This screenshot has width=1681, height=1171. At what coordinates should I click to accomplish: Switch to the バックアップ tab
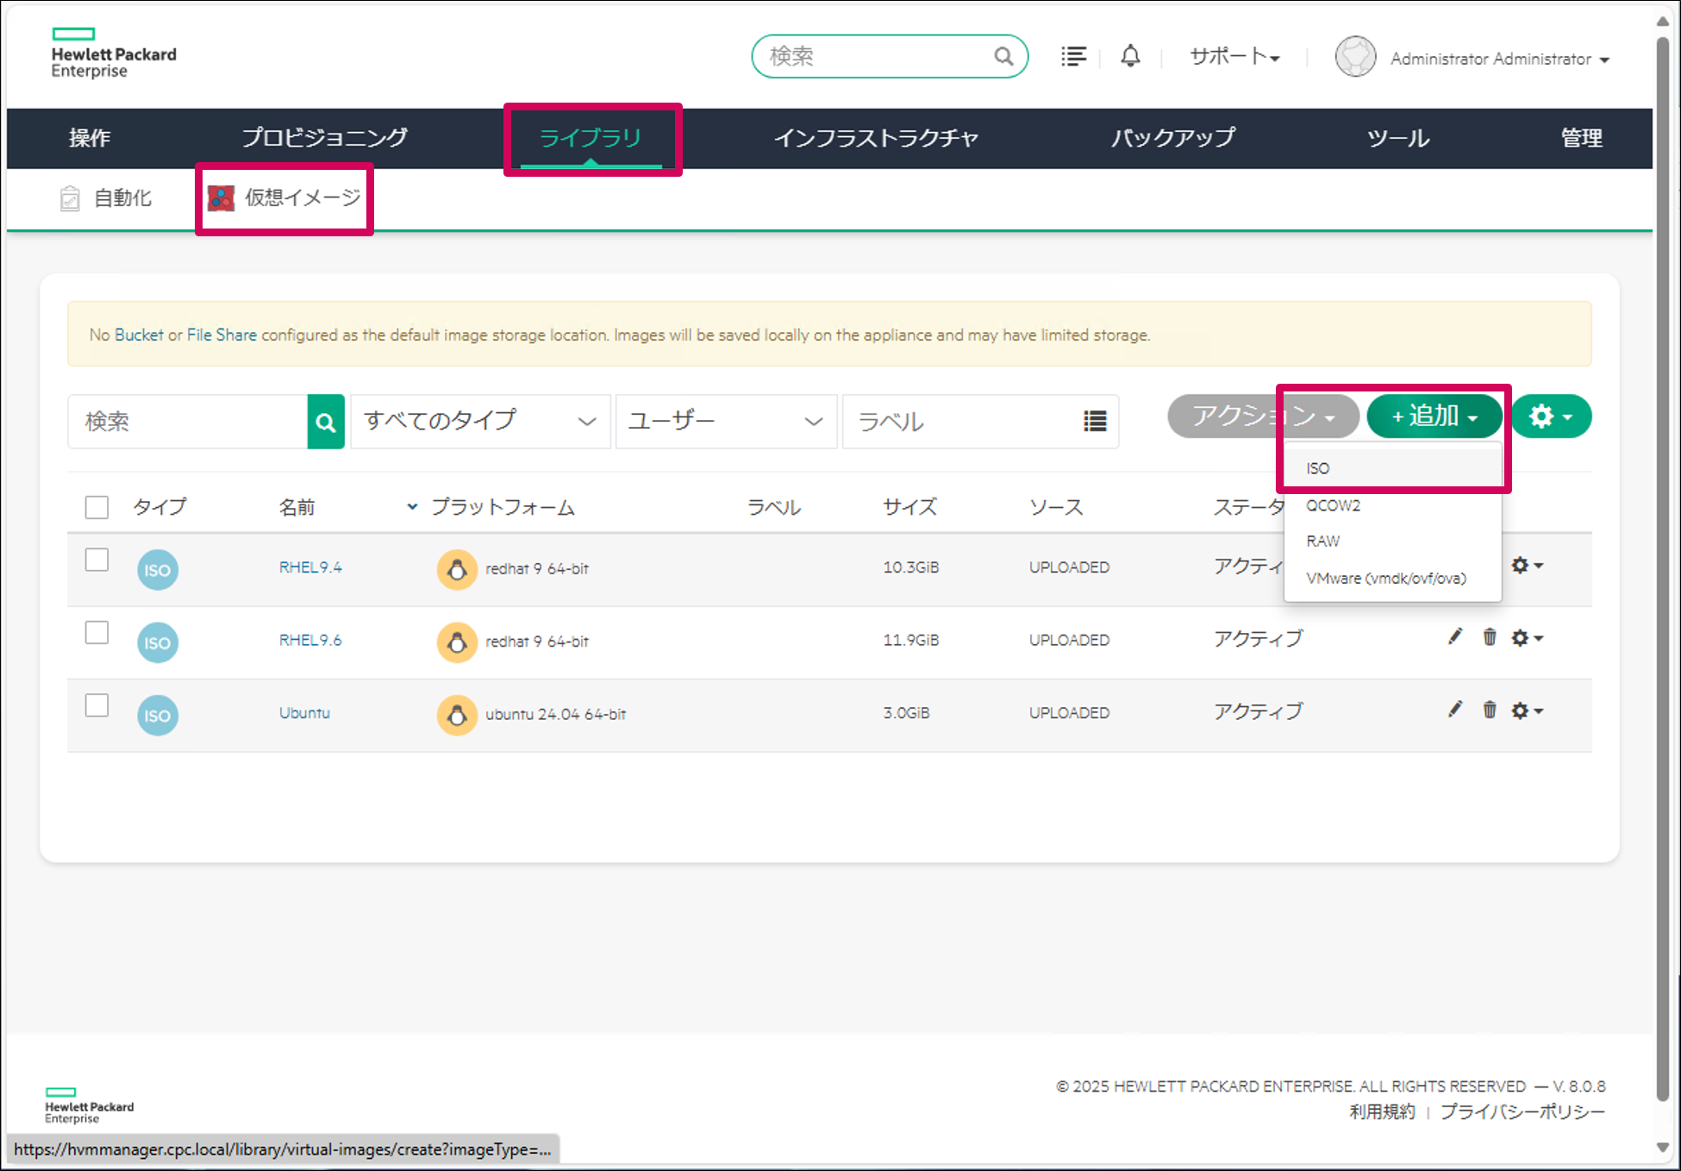click(x=1173, y=138)
